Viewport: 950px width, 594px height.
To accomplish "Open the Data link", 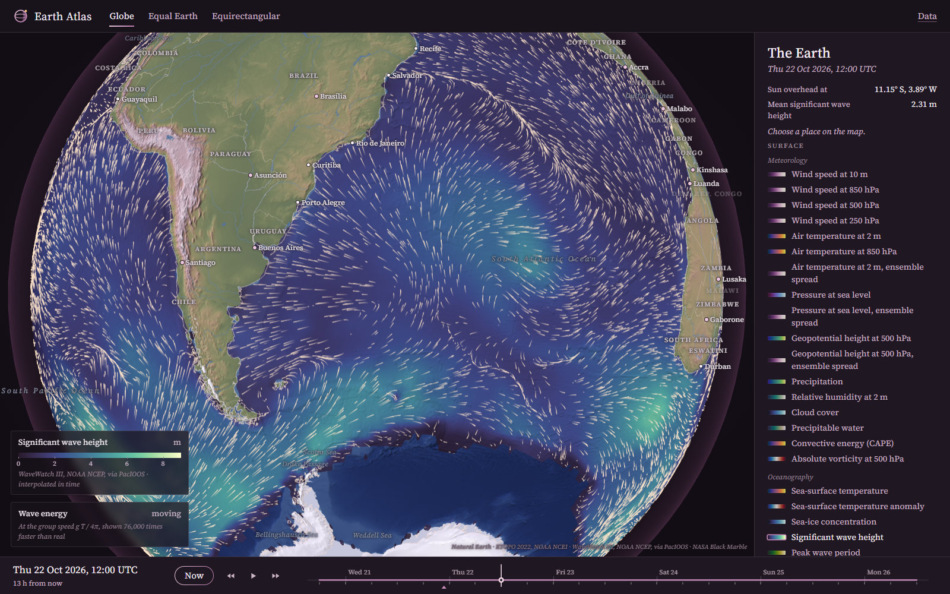I will [x=927, y=16].
